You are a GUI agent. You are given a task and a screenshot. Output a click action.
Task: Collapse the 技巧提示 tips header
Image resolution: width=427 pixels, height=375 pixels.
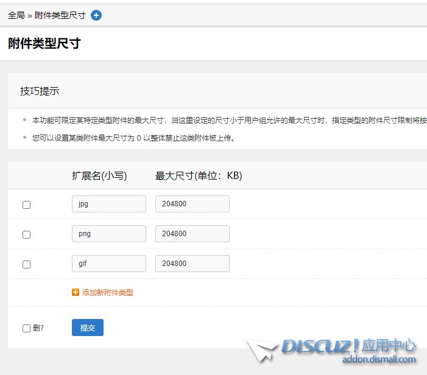[x=40, y=91]
